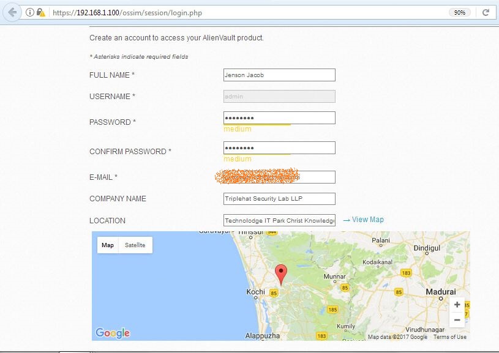
Task: Select the Kodaikanal label on the map
Action: [x=377, y=262]
